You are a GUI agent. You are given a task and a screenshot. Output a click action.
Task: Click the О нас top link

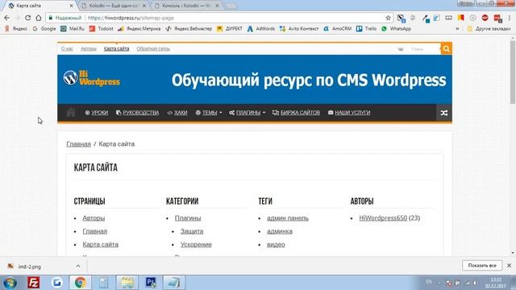(x=67, y=48)
